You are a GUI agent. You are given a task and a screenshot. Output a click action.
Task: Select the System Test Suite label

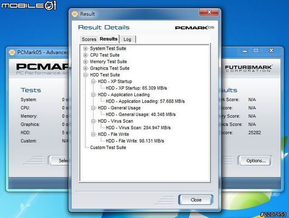click(x=108, y=48)
